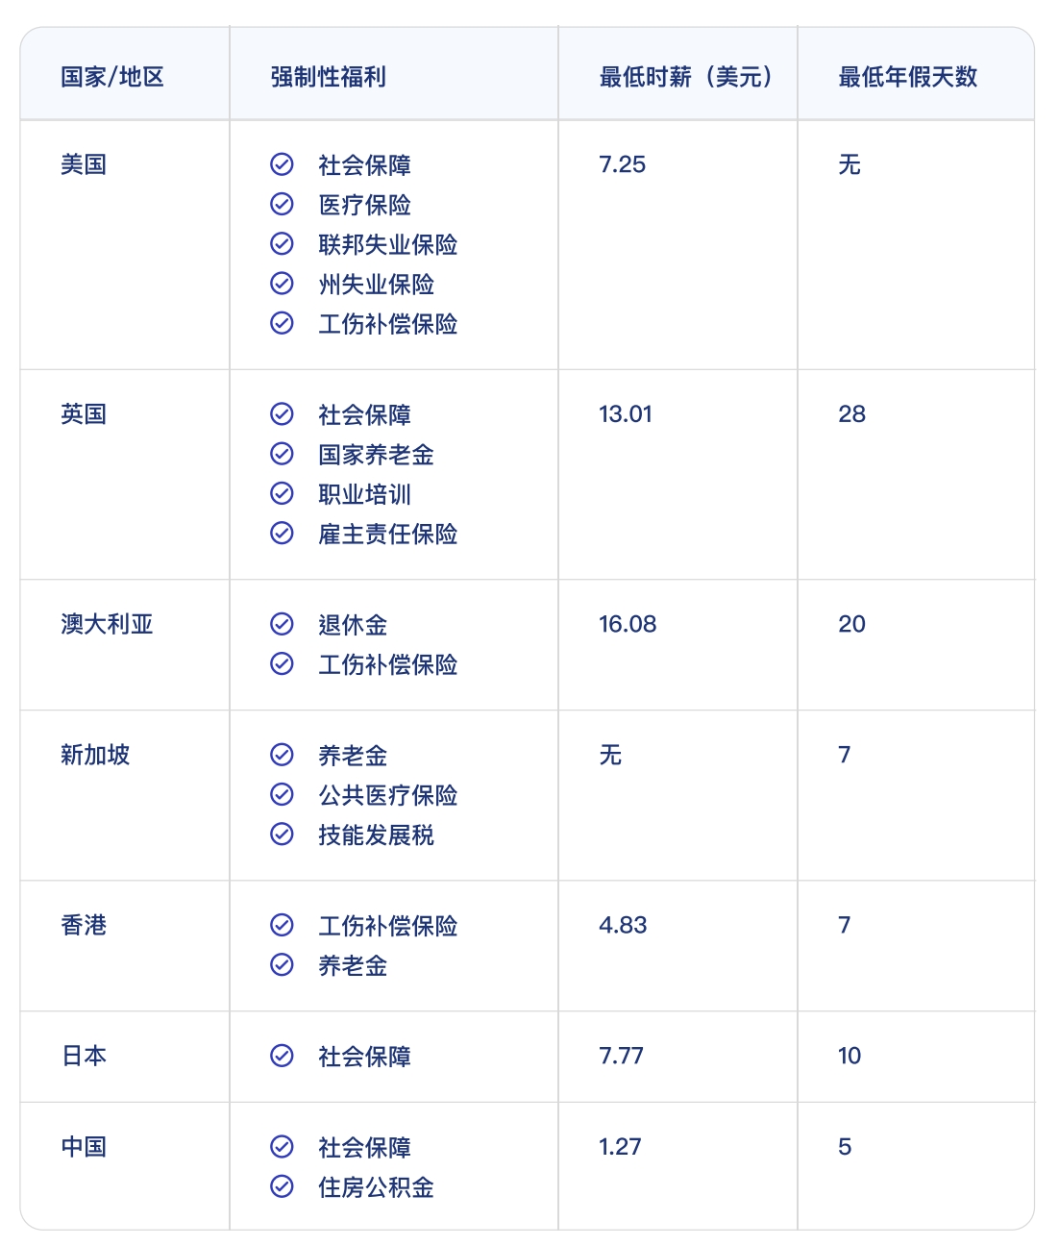Click the check icon next to 住房公积金
This screenshot has width=1059, height=1246.
click(x=282, y=1186)
